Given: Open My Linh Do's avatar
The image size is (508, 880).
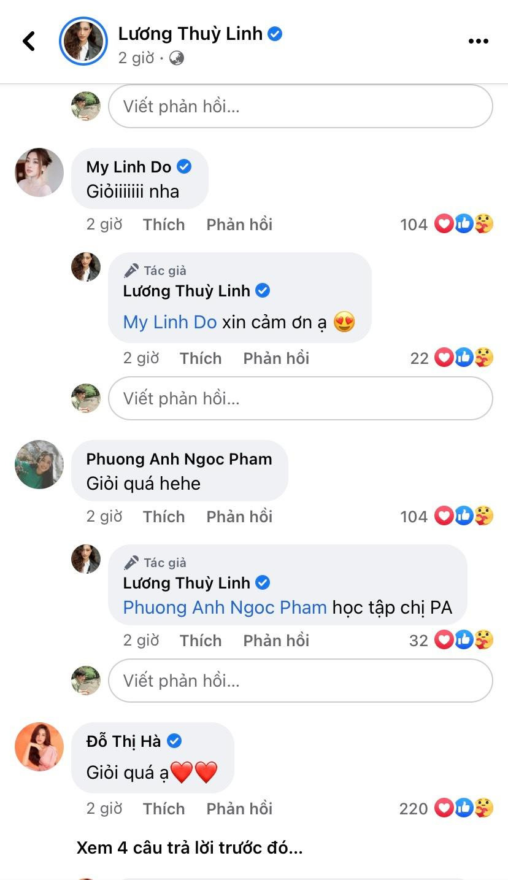Looking at the screenshot, I should coord(39,172).
